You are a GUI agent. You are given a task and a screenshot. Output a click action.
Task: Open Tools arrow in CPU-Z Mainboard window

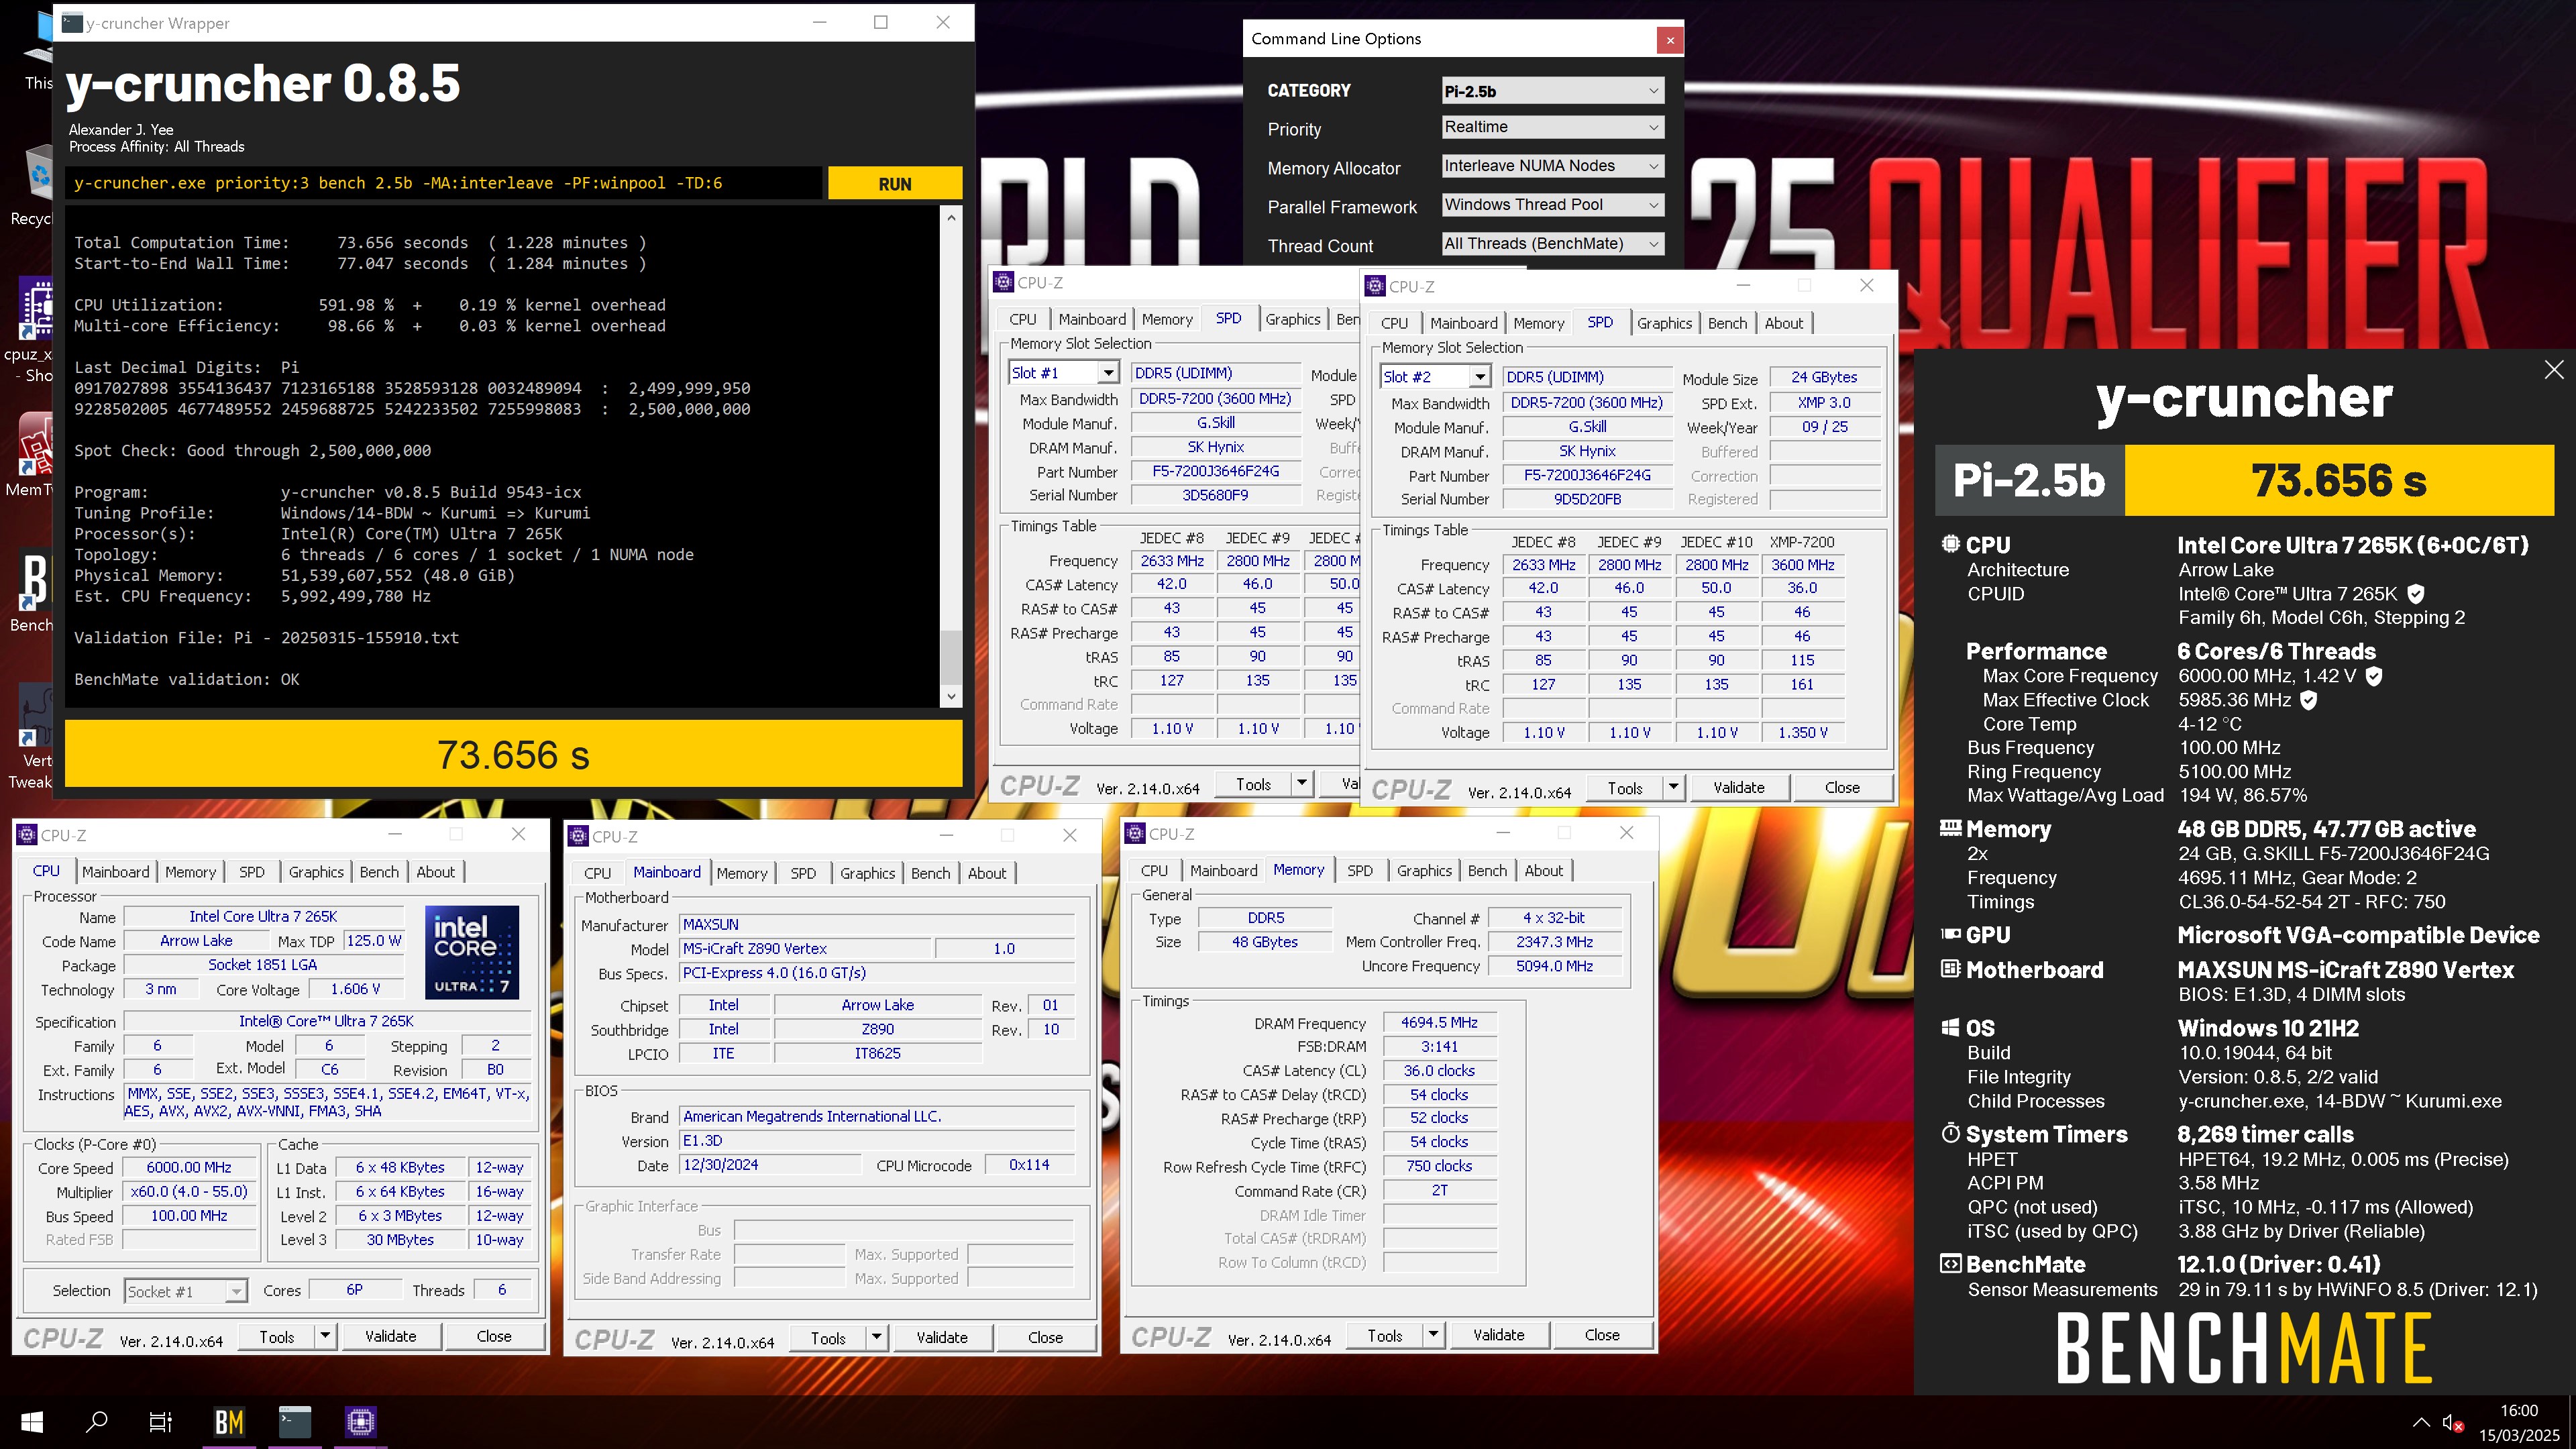point(876,1338)
